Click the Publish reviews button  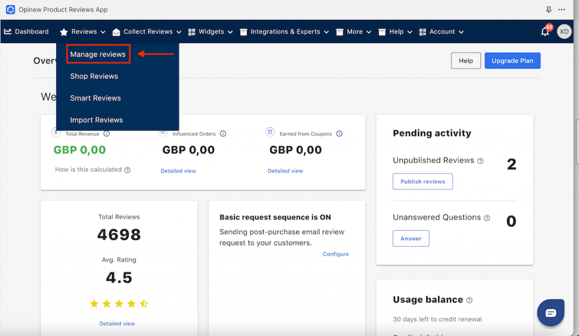coord(422,182)
